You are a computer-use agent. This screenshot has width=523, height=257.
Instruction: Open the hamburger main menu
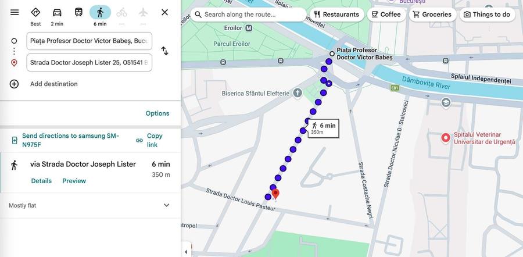[15, 13]
